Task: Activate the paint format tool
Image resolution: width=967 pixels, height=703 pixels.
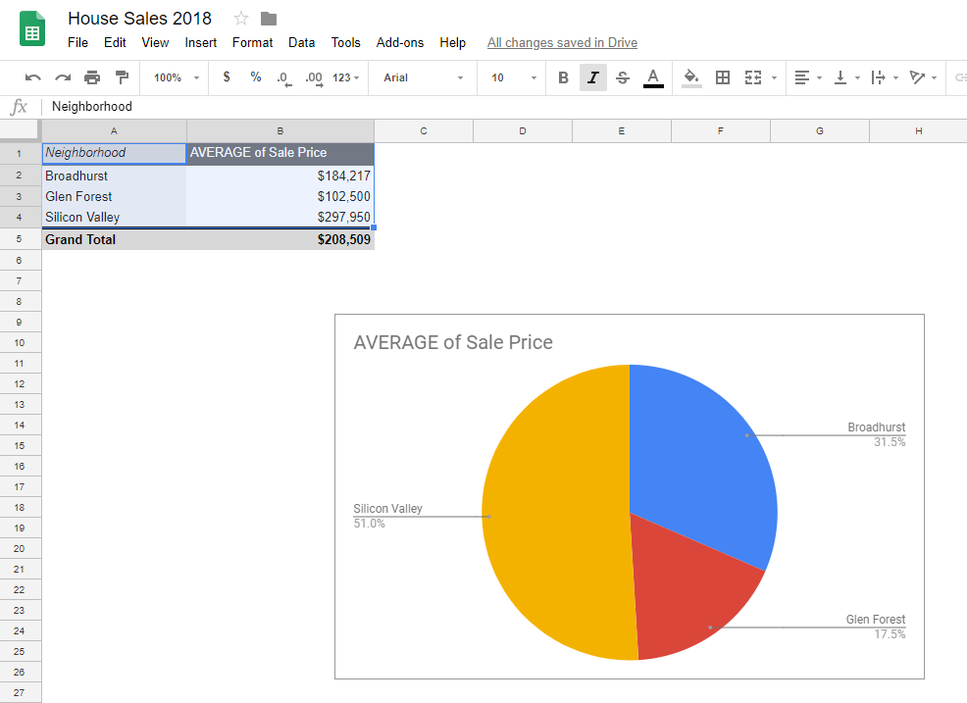Action: pos(123,77)
